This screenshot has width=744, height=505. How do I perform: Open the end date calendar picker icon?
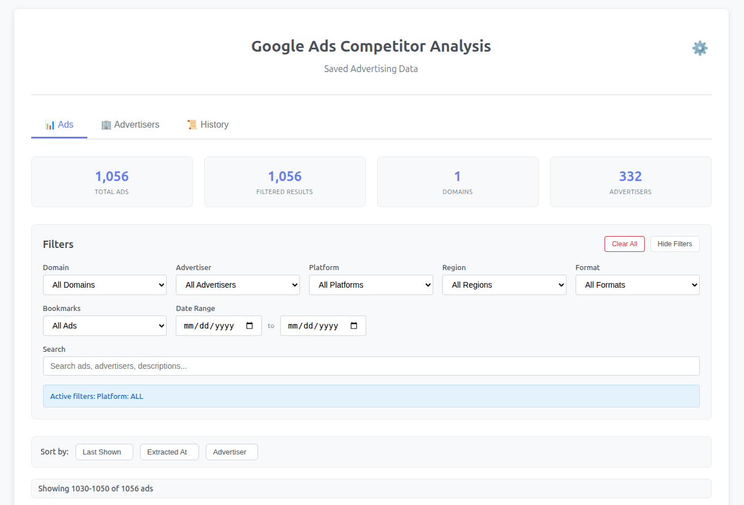(x=353, y=325)
